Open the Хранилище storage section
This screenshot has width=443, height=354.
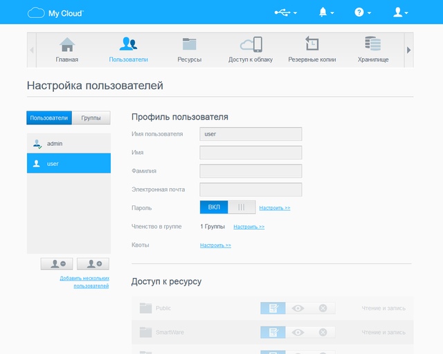coord(373,50)
